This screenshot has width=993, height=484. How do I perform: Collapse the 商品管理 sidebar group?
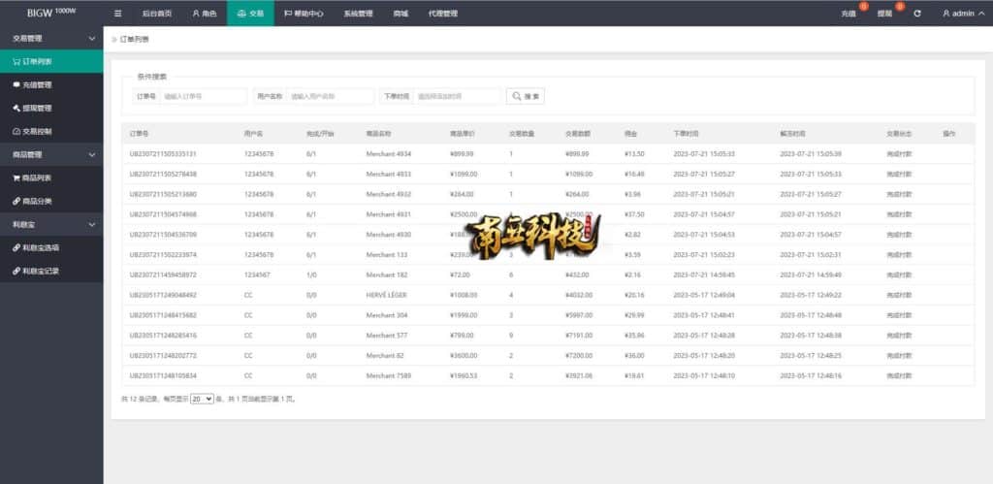(51, 154)
